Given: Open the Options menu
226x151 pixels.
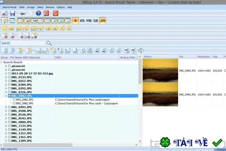Looking at the screenshot, I should (x=61, y=7).
